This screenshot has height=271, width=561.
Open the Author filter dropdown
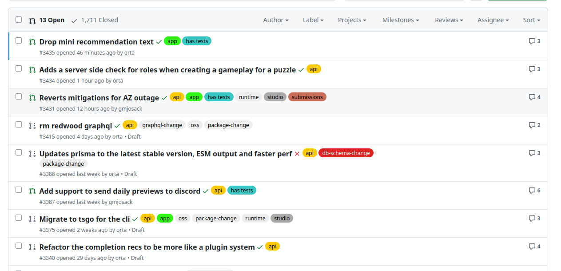coord(275,20)
